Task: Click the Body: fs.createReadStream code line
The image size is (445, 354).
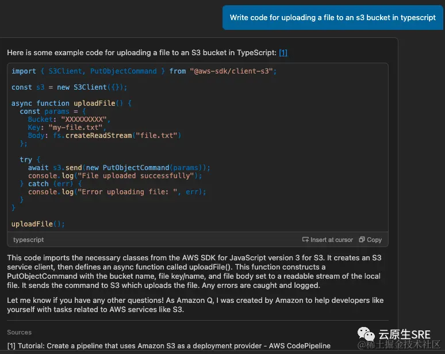Action: (105, 136)
